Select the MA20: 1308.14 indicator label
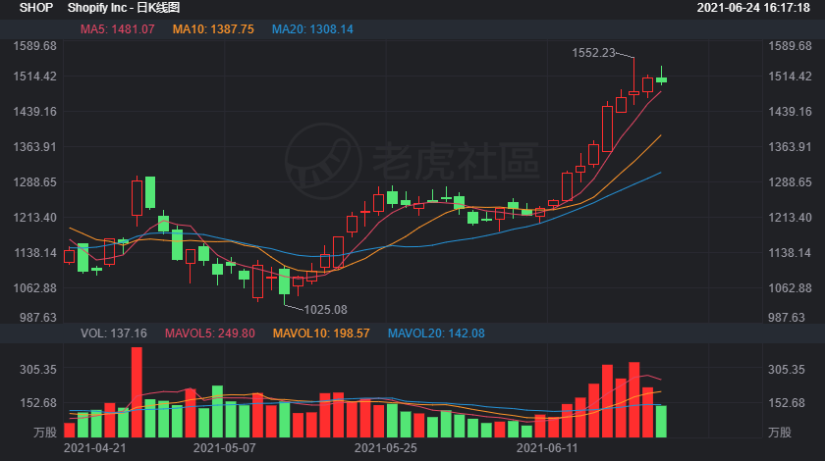825x461 pixels. coord(312,29)
